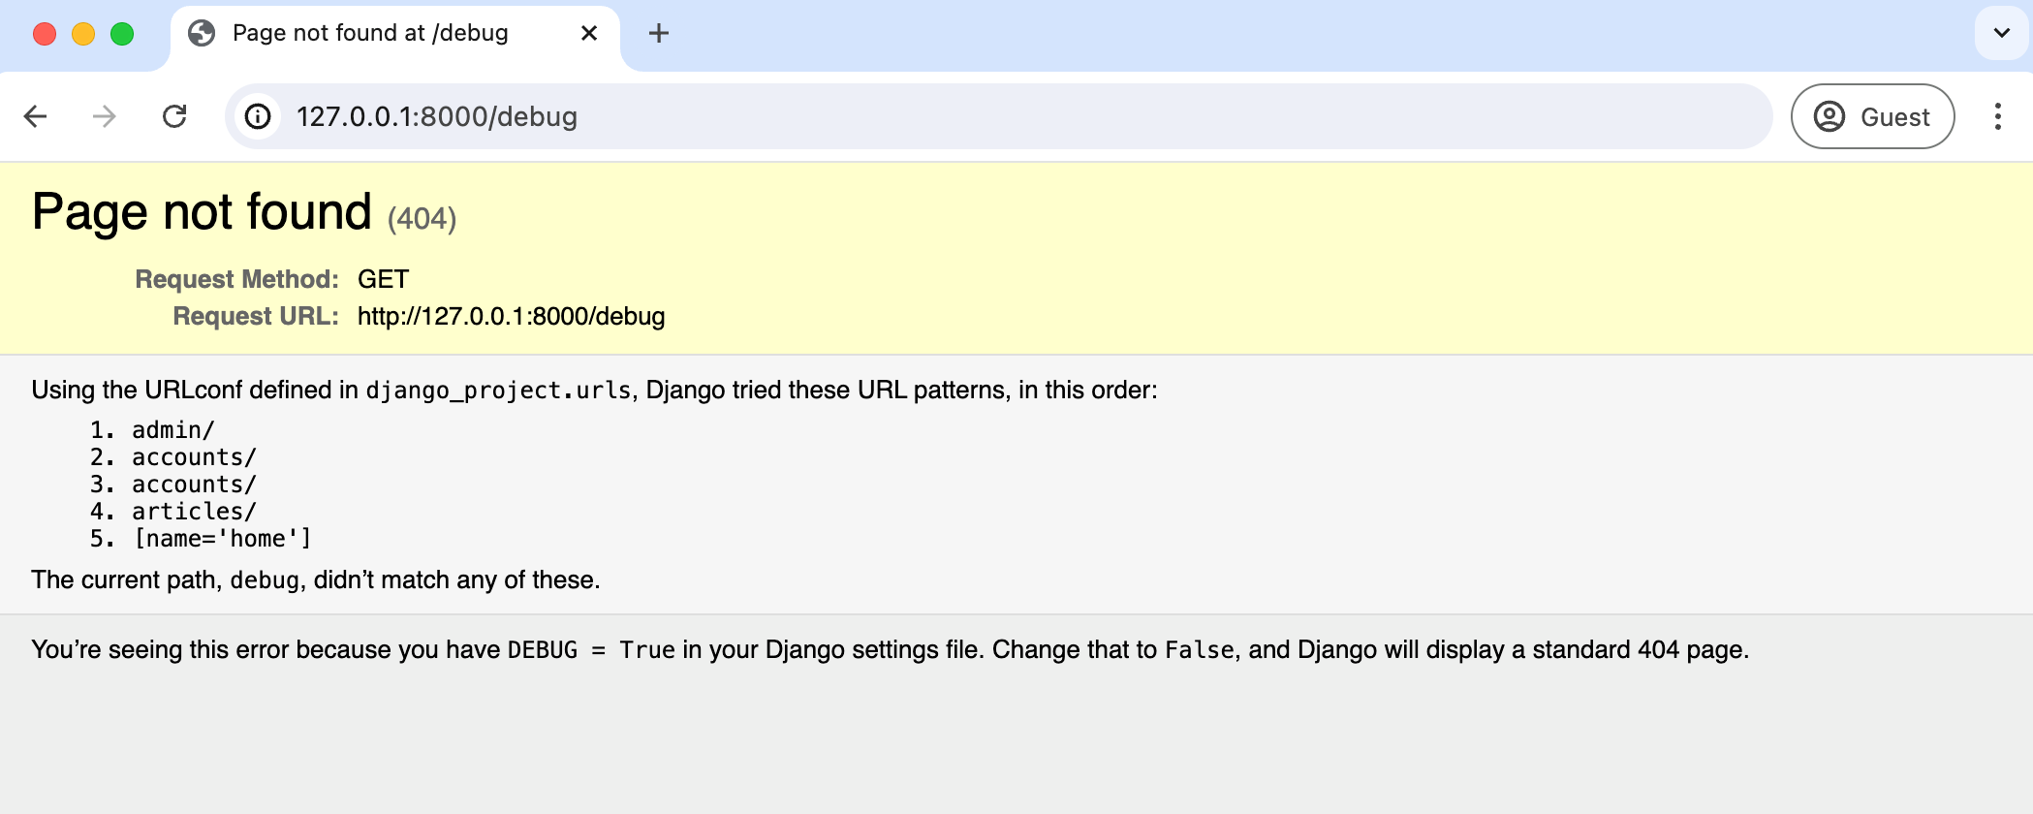View site information icon in address bar
Screen dimensions: 2033x814
pyautogui.click(x=258, y=116)
